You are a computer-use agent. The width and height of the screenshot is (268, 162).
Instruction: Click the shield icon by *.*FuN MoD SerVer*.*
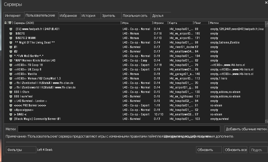[11, 56]
